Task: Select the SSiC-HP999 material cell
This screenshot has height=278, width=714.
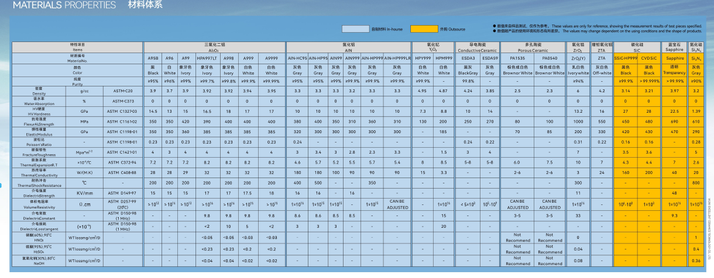Action: tap(626, 58)
